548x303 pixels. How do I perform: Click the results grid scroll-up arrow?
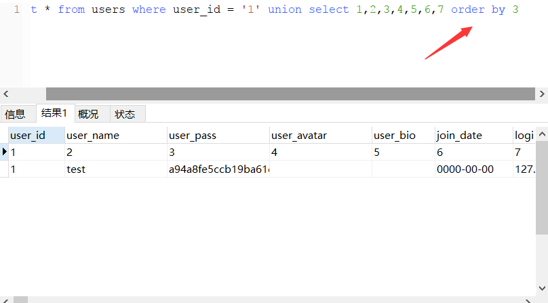point(542,135)
